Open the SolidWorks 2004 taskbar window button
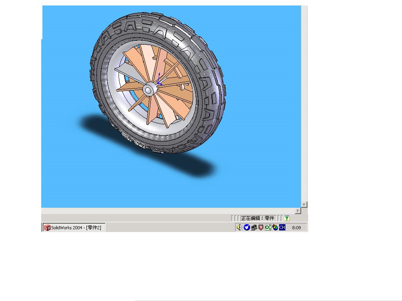 [x=73, y=228]
